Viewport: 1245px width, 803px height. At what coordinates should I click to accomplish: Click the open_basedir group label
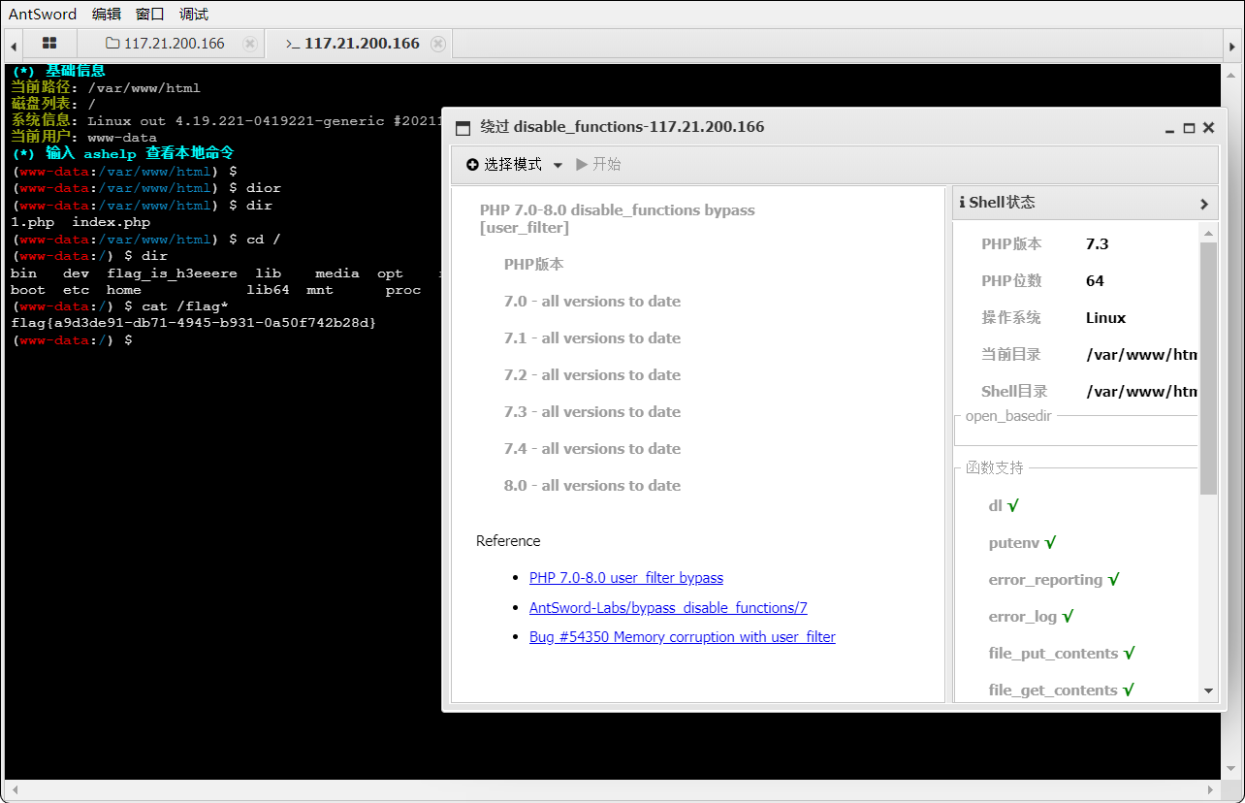click(1008, 416)
